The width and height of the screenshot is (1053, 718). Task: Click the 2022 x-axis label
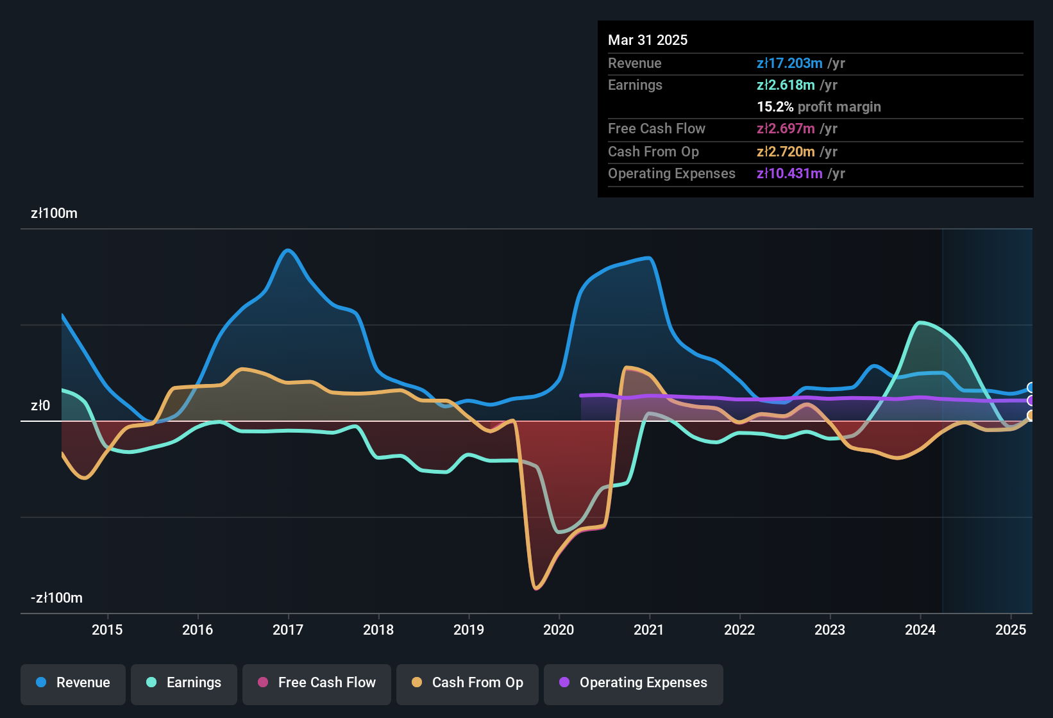739,630
